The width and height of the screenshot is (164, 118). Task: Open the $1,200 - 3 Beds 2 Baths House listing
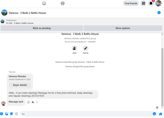20,23
